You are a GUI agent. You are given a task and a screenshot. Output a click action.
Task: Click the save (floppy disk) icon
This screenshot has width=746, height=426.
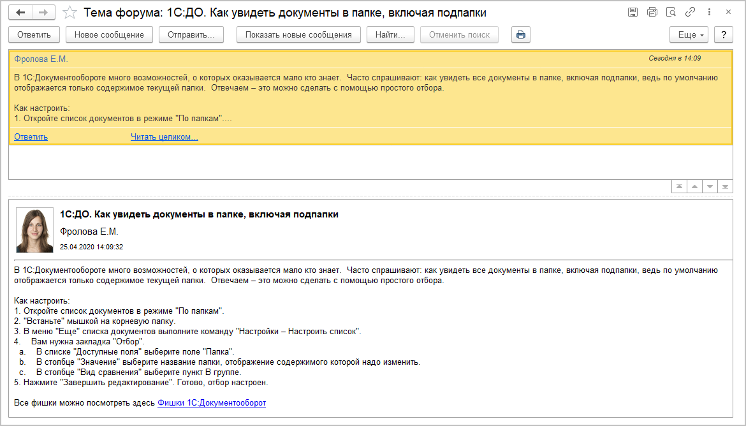coord(633,12)
